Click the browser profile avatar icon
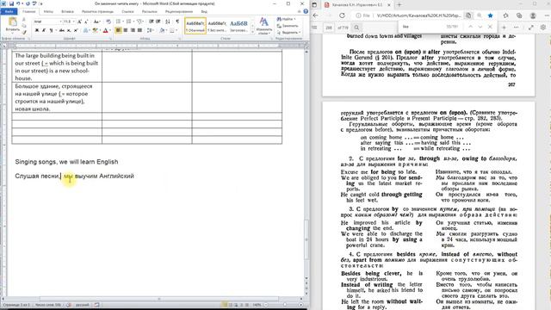 tap(533, 15)
